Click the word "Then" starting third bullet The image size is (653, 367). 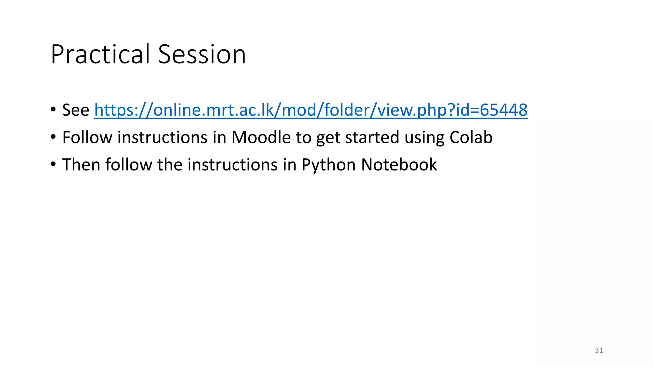81,165
